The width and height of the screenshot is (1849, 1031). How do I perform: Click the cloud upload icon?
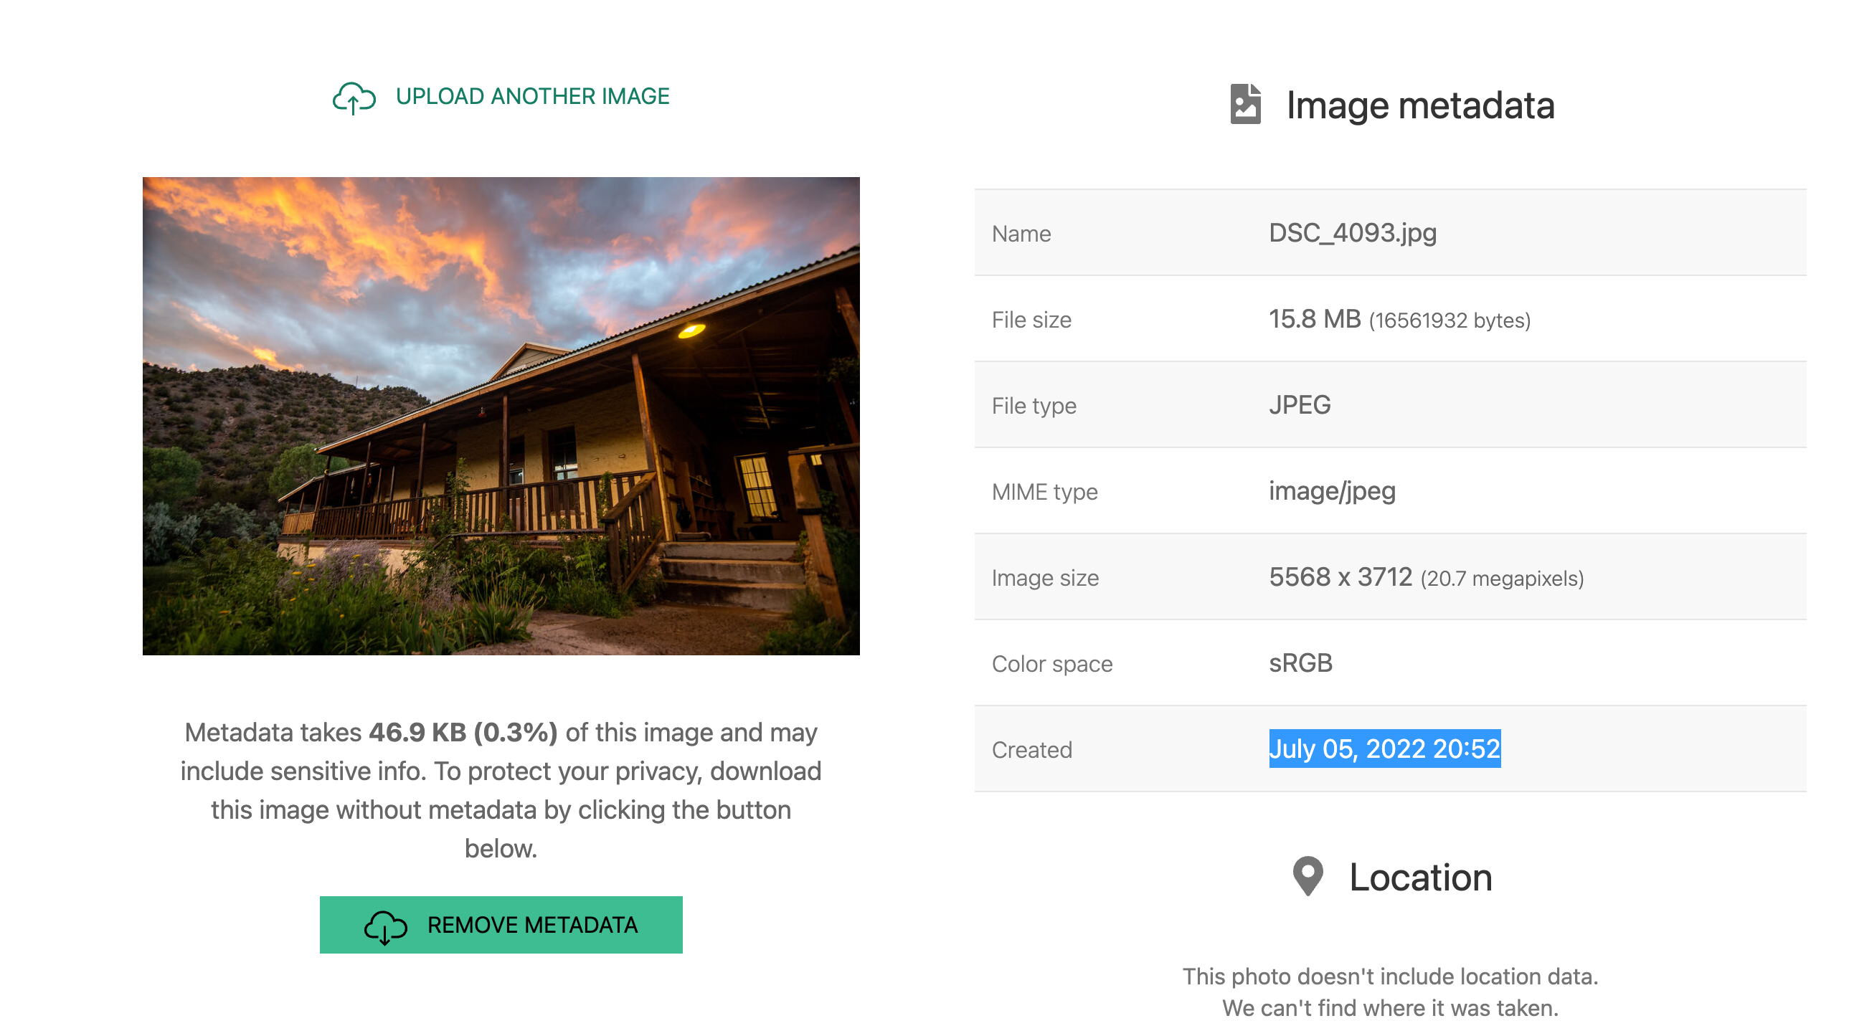[353, 99]
